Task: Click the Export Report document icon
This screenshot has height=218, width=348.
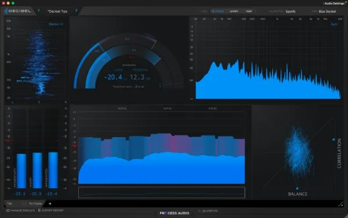Action: pyautogui.click(x=39, y=210)
